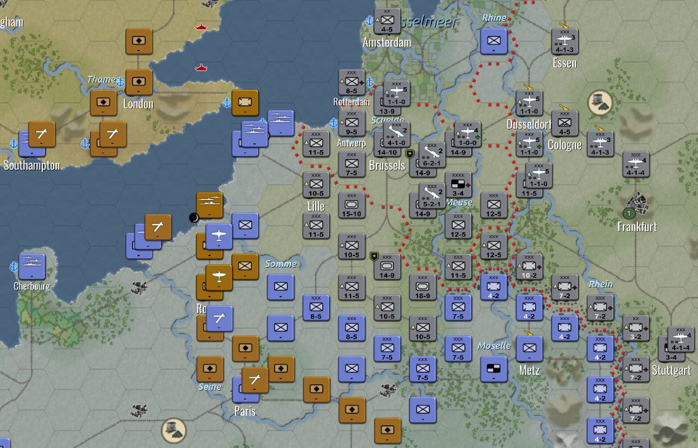
Task: Select the 3-4 army headquarters unit near Meuse
Action: point(458,185)
